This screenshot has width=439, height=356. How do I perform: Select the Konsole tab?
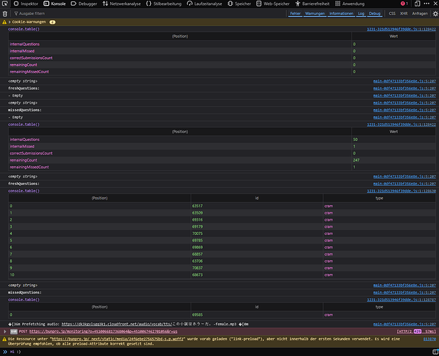pos(55,4)
